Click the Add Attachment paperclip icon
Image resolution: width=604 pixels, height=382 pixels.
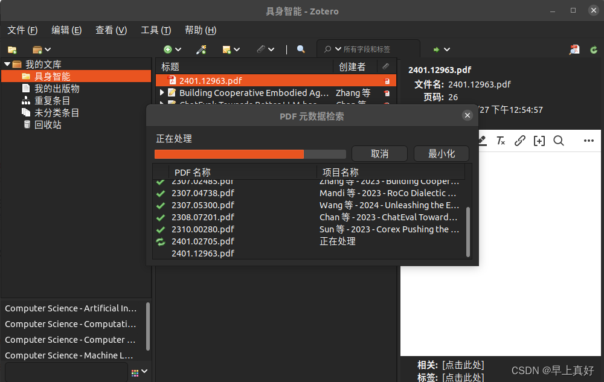(261, 49)
